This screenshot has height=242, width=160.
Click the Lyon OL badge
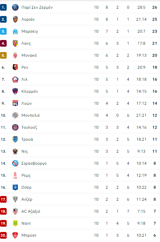[15, 103]
